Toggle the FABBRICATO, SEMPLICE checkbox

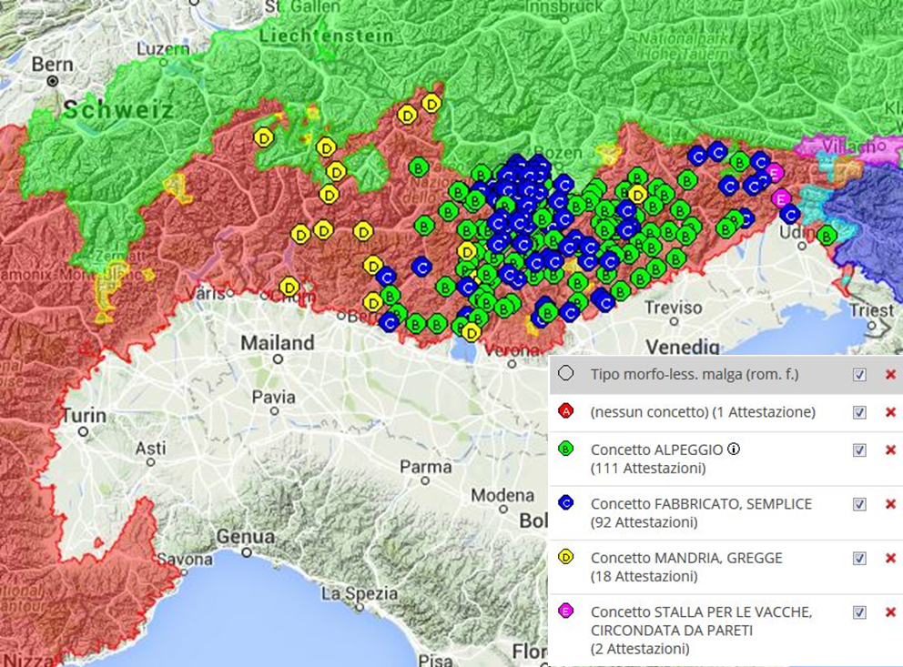(x=859, y=503)
